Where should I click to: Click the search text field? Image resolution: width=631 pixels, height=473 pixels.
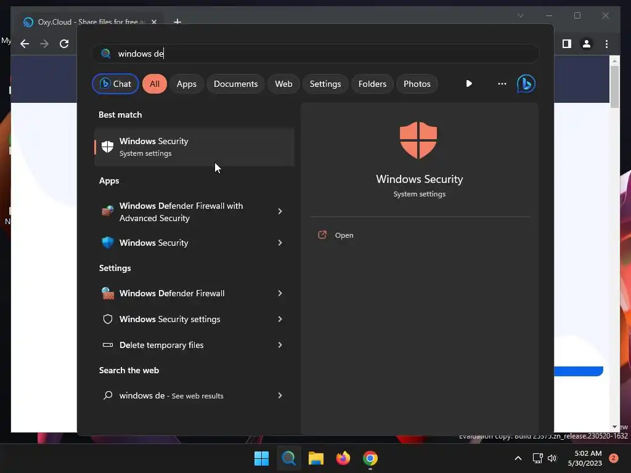click(315, 54)
